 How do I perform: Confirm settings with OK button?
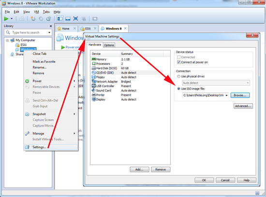[x=204, y=180]
